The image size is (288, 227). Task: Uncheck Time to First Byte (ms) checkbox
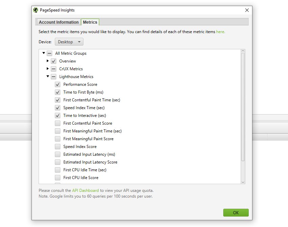coord(58,92)
